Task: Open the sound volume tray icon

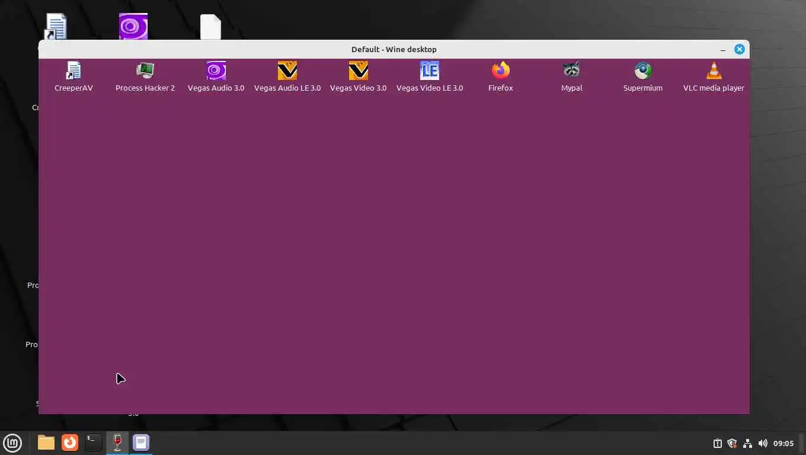Action: (763, 443)
